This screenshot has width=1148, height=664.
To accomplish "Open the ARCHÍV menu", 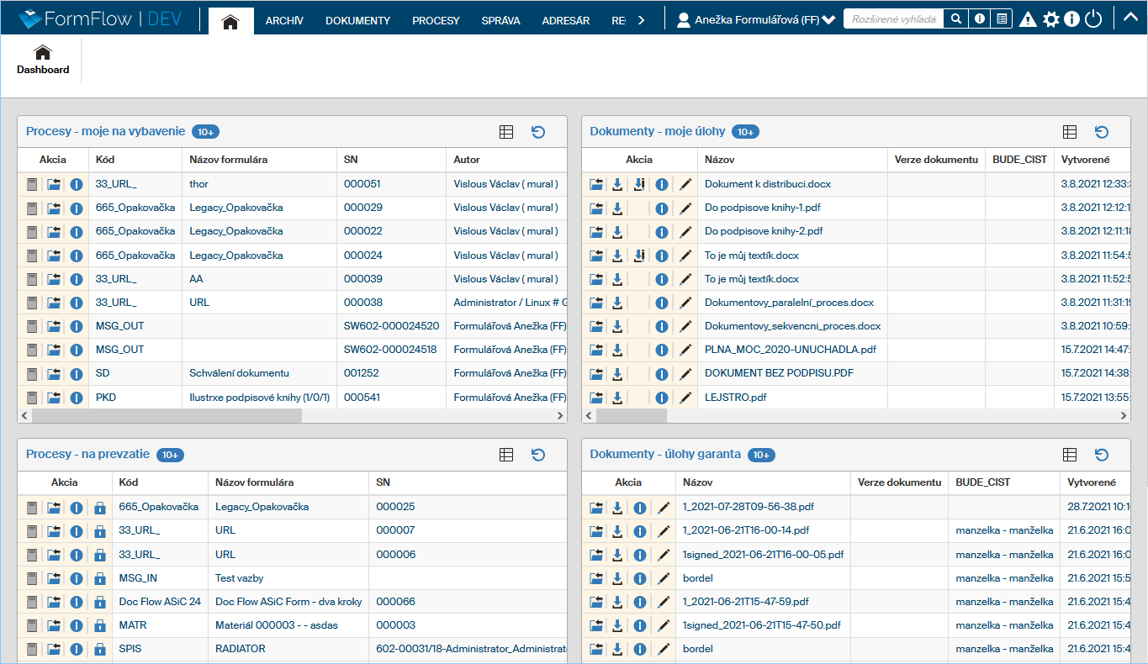I will (x=284, y=20).
